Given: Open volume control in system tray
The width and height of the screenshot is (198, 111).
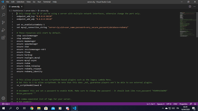Looking at the screenshot, I should 173,108.
